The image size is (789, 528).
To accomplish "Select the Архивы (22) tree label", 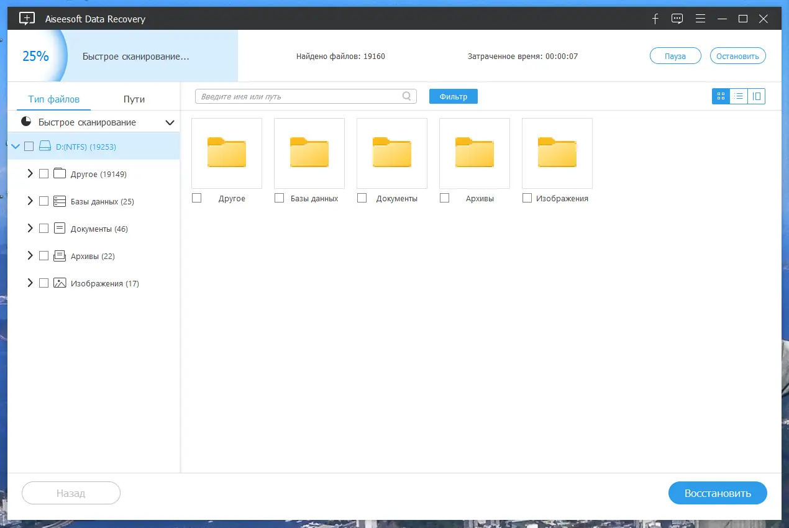I will point(93,257).
